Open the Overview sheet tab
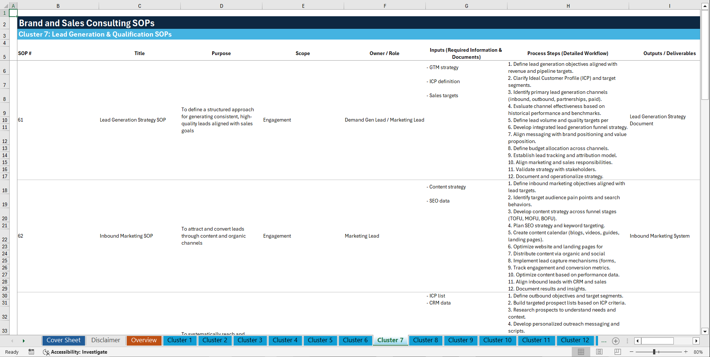The height and width of the screenshot is (357, 710). (144, 340)
